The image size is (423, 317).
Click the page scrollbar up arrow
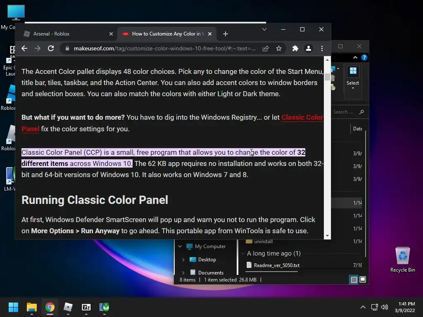[x=327, y=60]
